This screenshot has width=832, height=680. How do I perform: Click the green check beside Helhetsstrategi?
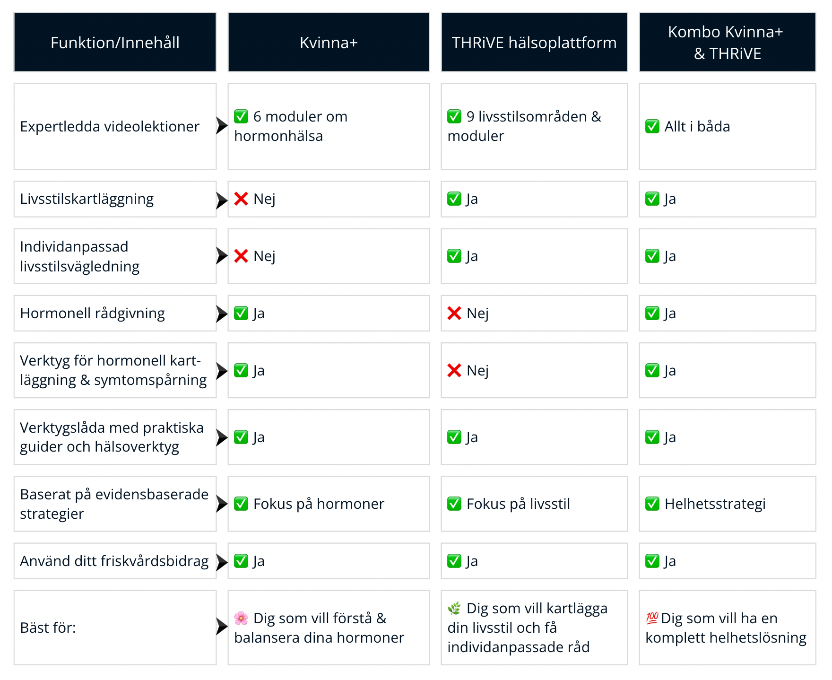(652, 504)
